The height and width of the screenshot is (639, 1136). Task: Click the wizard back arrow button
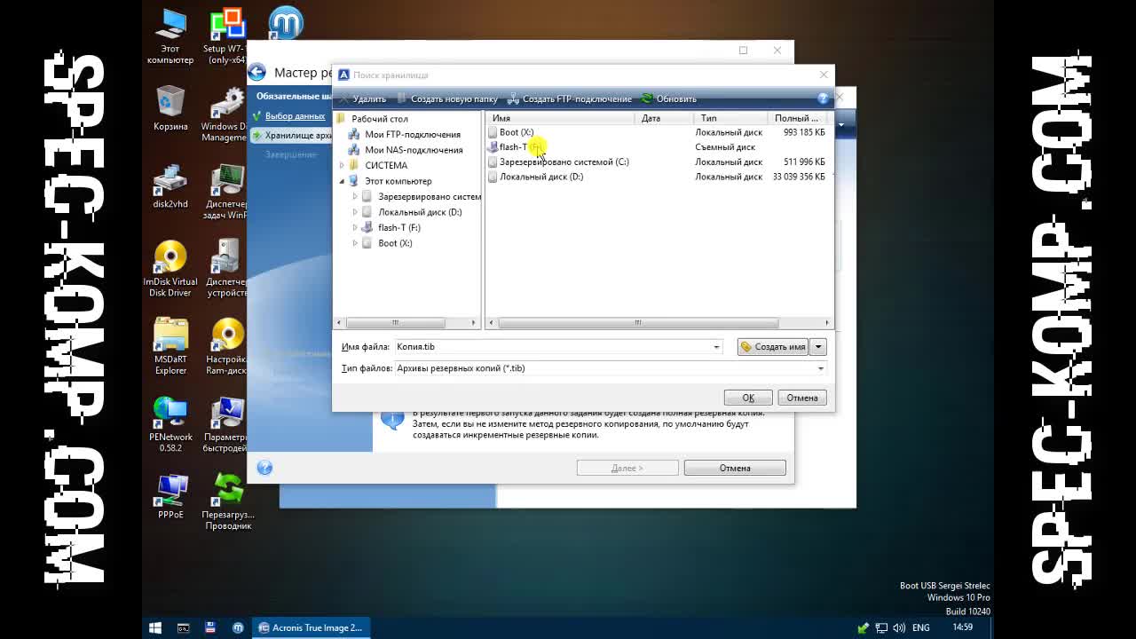[x=257, y=73]
